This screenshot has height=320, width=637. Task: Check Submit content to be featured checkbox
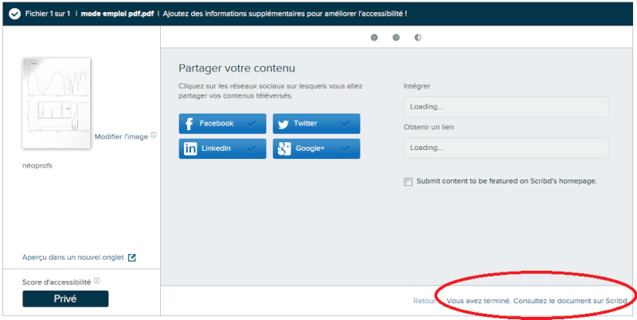pos(408,182)
